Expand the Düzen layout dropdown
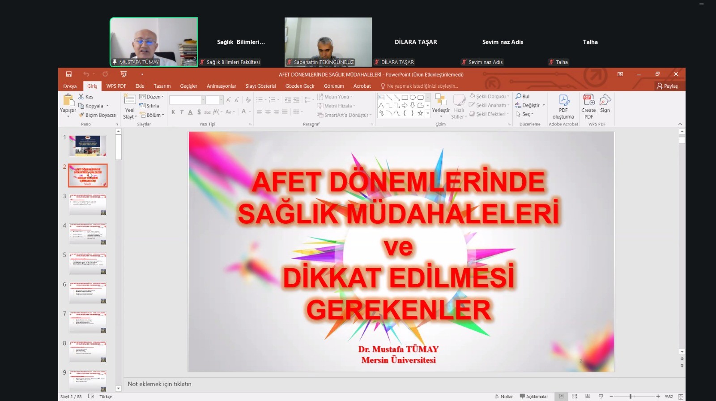This screenshot has width=716, height=401. pyautogui.click(x=152, y=97)
